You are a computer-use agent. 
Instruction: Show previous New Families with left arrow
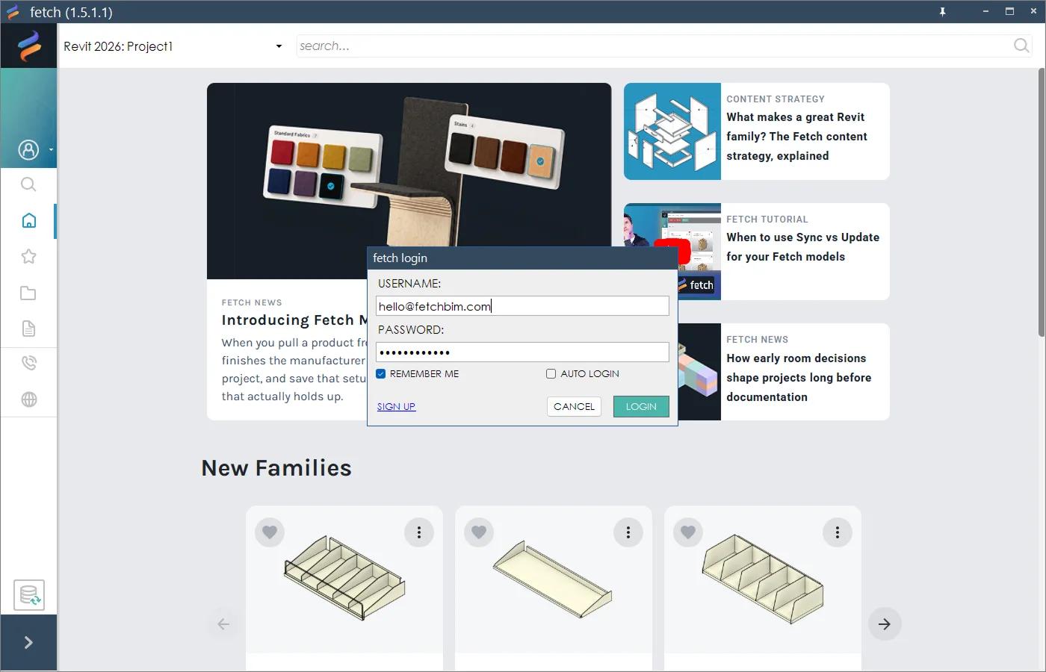pyautogui.click(x=223, y=624)
